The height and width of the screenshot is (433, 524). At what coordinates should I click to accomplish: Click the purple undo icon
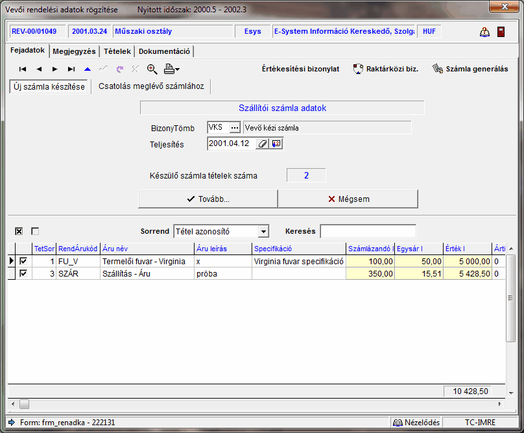[x=119, y=69]
